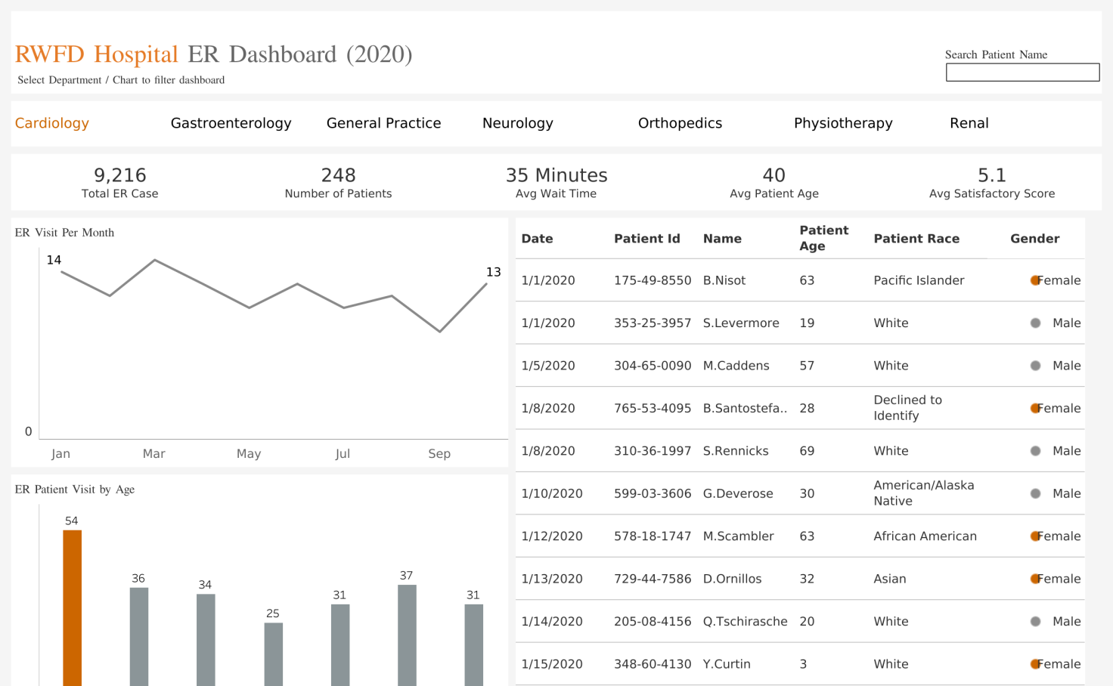Click the 13 endpoint of the monthly line
This screenshot has width=1113, height=686.
pos(487,284)
